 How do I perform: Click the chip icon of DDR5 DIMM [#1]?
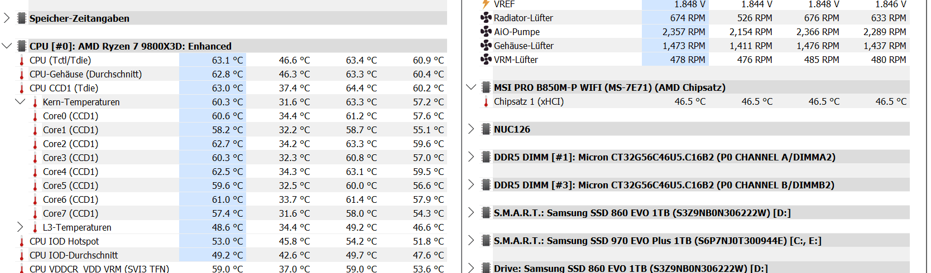(486, 157)
